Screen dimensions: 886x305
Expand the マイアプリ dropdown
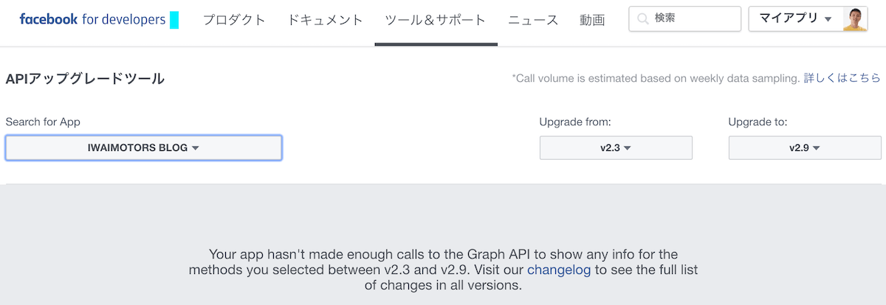[x=796, y=18]
